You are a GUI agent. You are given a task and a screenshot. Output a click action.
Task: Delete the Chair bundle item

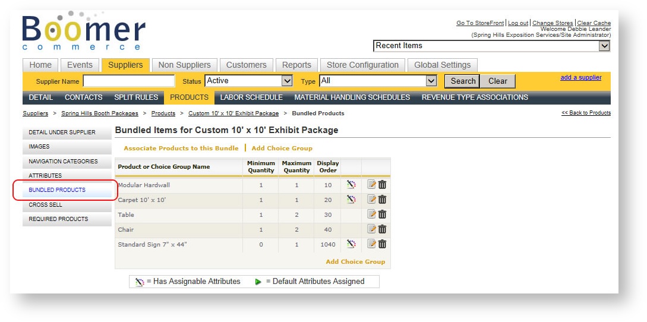(383, 229)
